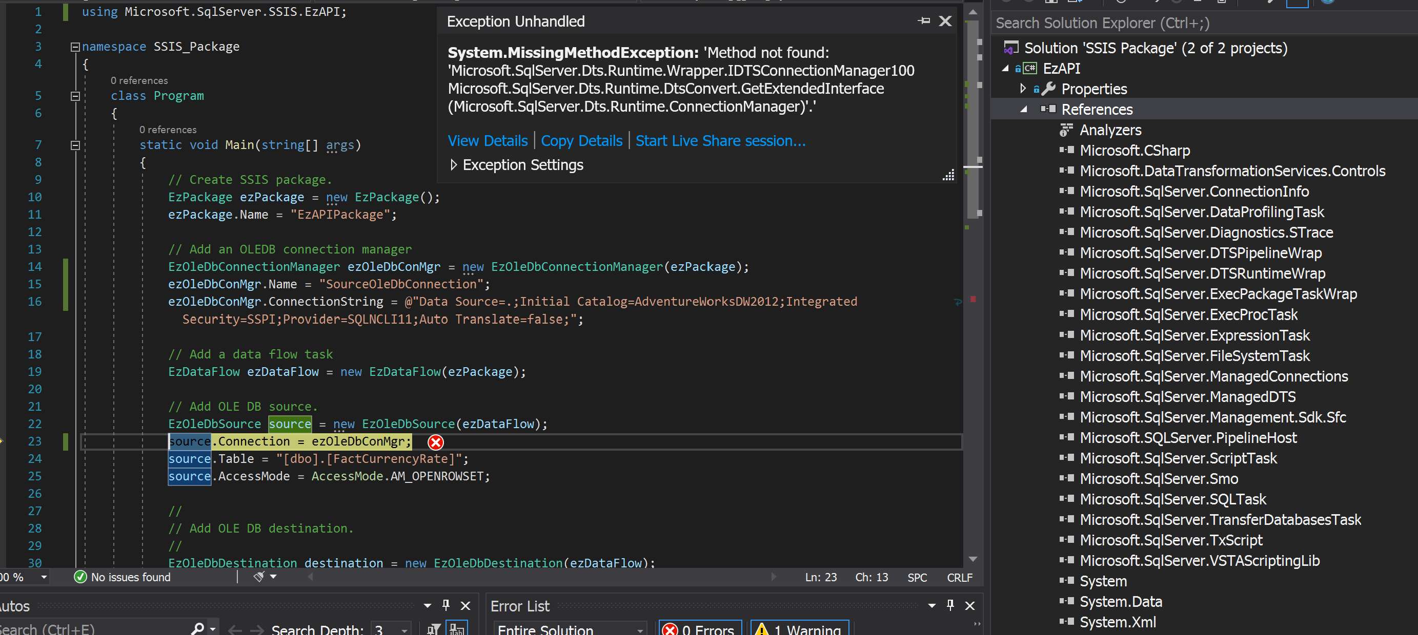Viewport: 1418px width, 635px height.
Task: Expand Exception Settings section
Action: pyautogui.click(x=454, y=165)
